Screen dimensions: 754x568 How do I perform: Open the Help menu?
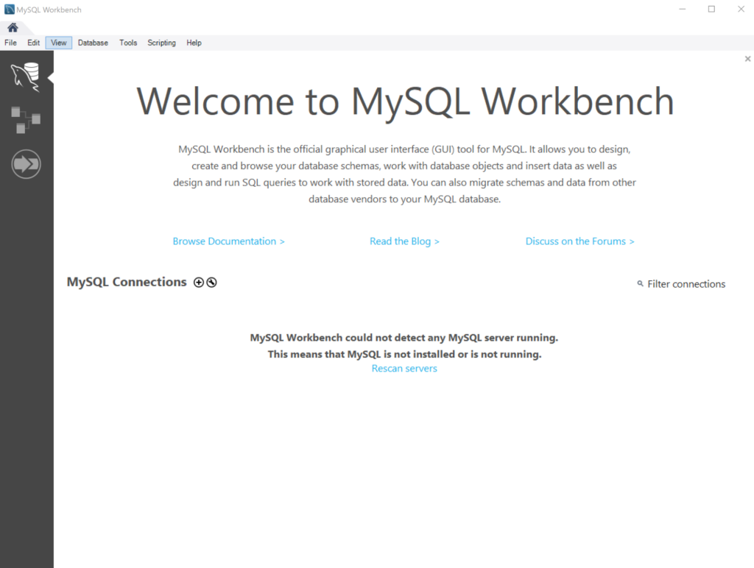(x=194, y=43)
